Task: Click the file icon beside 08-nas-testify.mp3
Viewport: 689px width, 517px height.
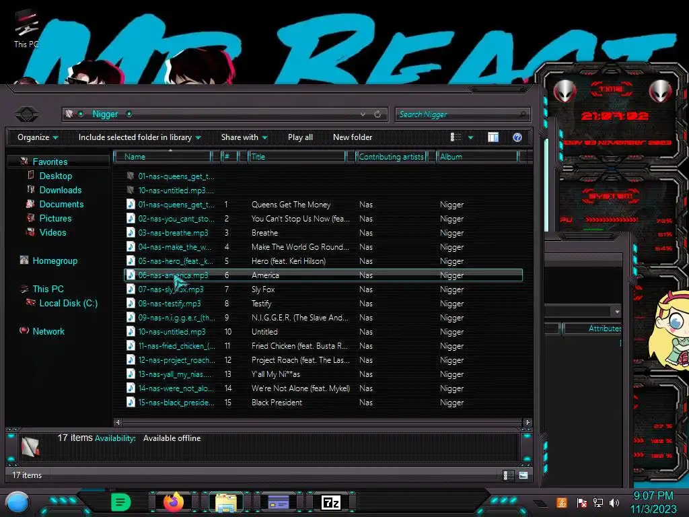Action: [131, 304]
